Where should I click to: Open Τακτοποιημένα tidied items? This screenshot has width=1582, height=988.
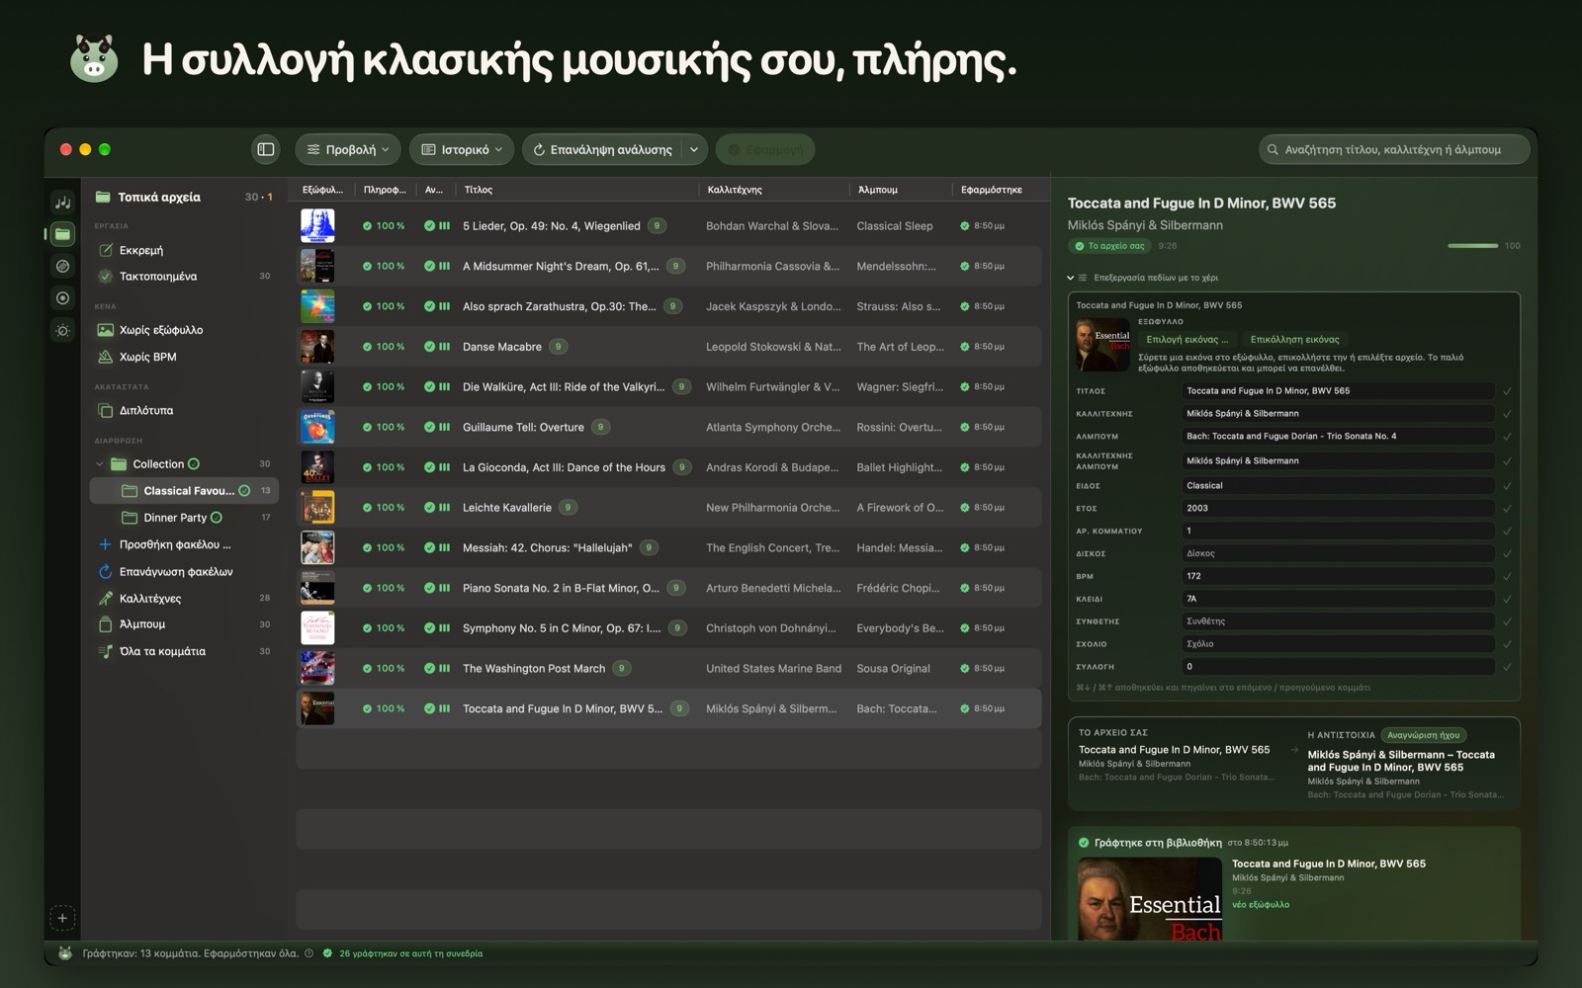(184, 276)
